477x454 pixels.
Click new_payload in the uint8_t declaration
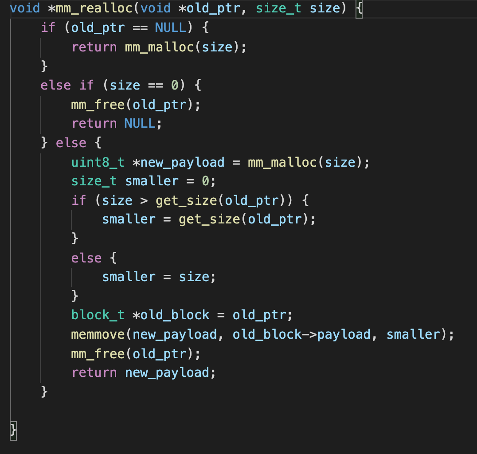pyautogui.click(x=182, y=162)
